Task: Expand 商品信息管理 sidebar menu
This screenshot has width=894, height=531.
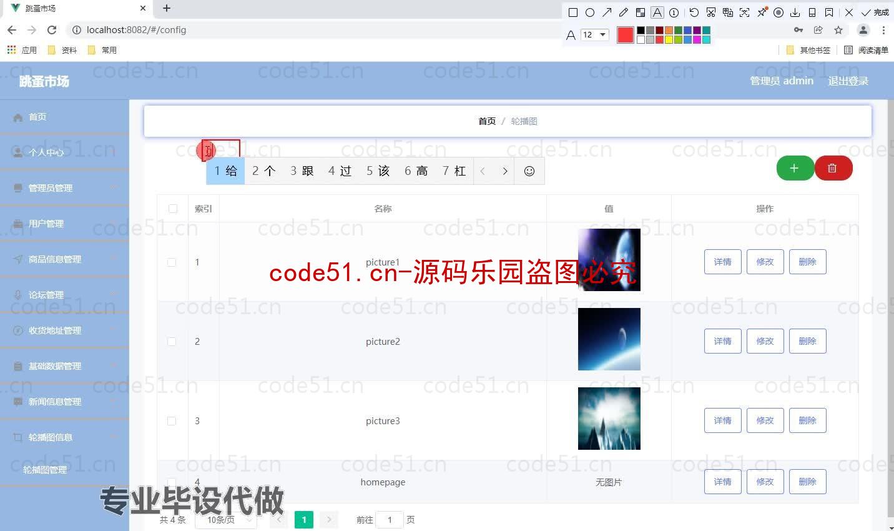Action: tap(64, 259)
